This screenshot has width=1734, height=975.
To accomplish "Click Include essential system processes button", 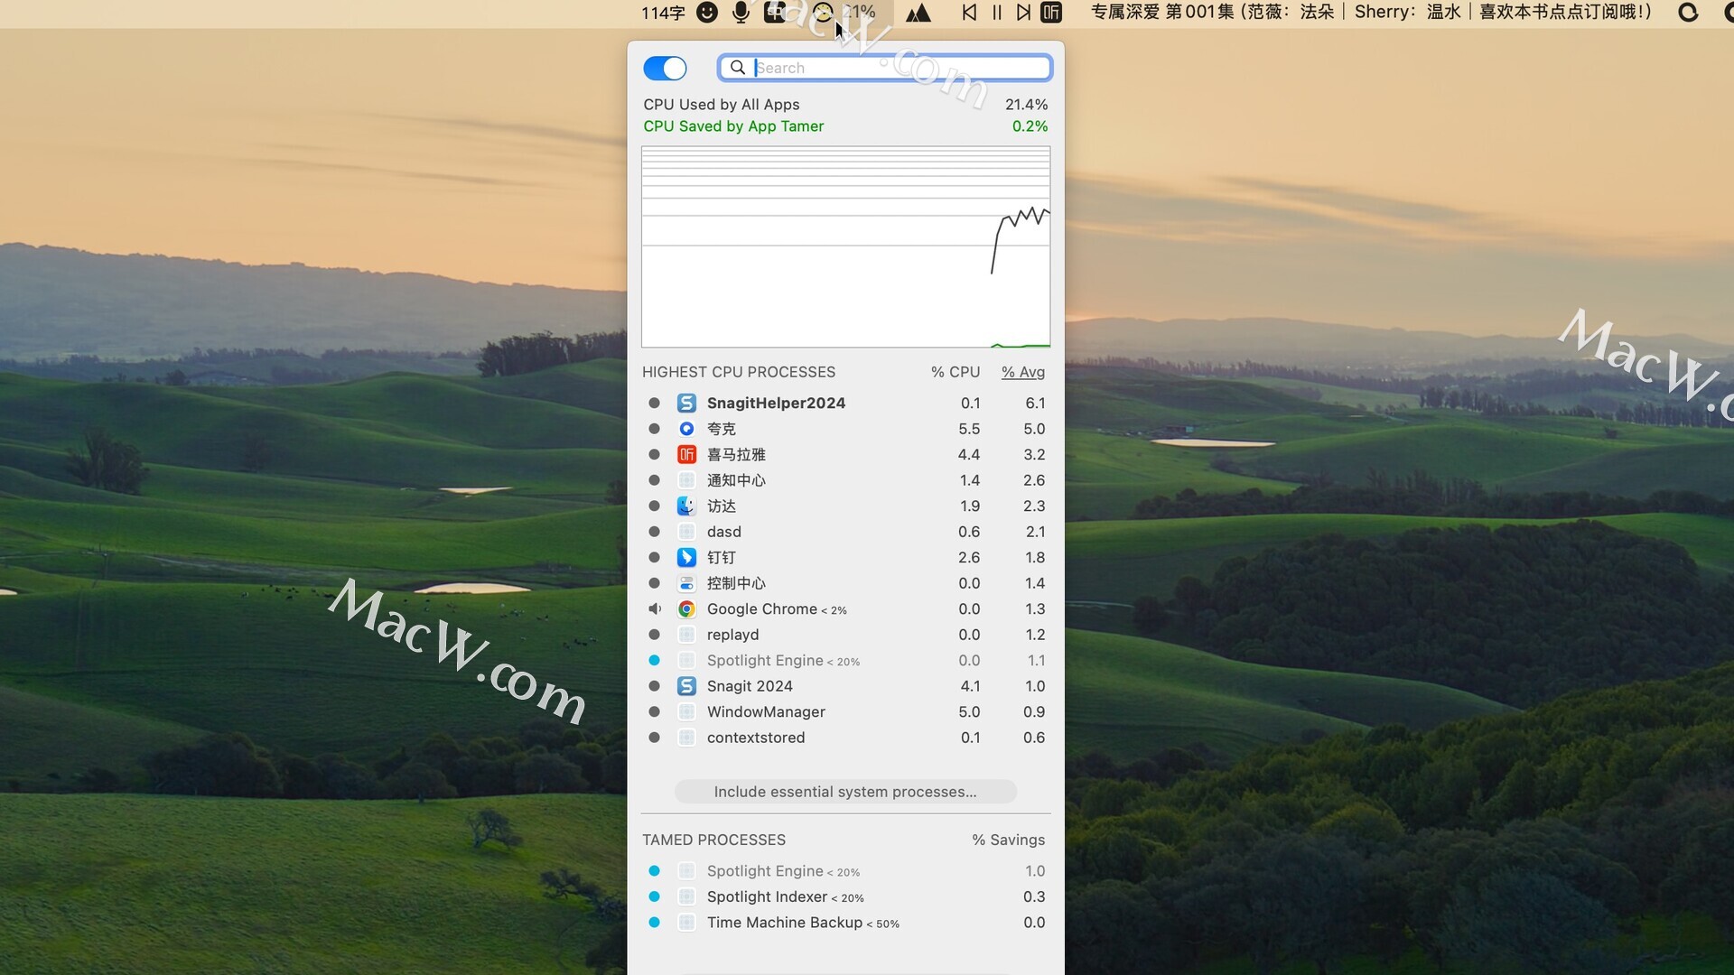I will coord(845,792).
